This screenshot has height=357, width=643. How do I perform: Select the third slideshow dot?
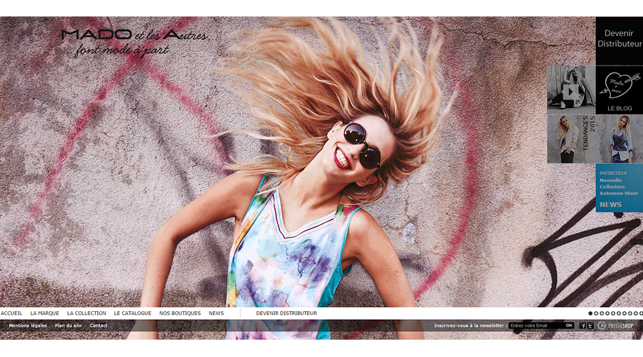pyautogui.click(x=602, y=313)
